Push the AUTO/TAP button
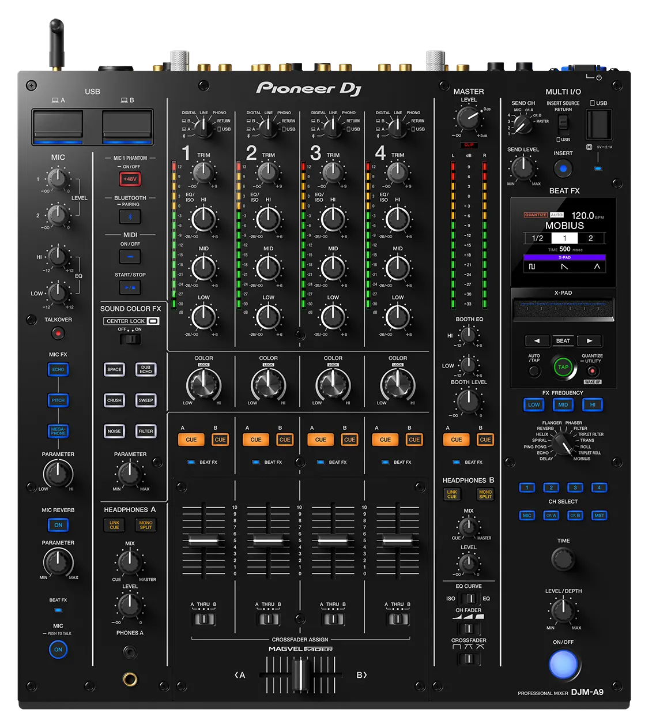Image resolution: width=656 pixels, height=728 pixels. pyautogui.click(x=534, y=371)
